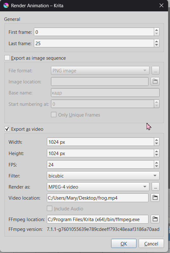This screenshot has height=253, width=170.
Task: Decrease Height value with down arrow
Action: [156, 155]
